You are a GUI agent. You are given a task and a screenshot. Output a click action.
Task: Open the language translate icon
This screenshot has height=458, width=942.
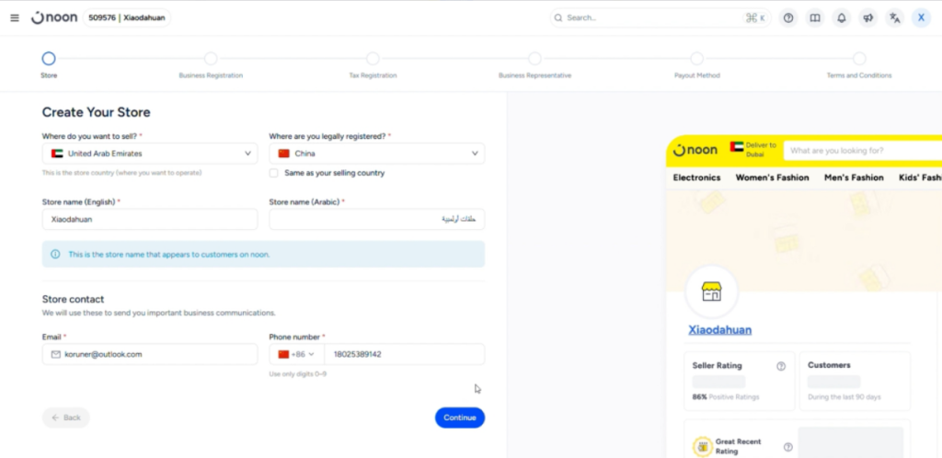click(894, 18)
